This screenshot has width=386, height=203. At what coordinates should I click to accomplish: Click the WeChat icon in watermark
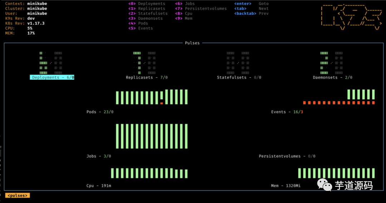click(x=324, y=185)
